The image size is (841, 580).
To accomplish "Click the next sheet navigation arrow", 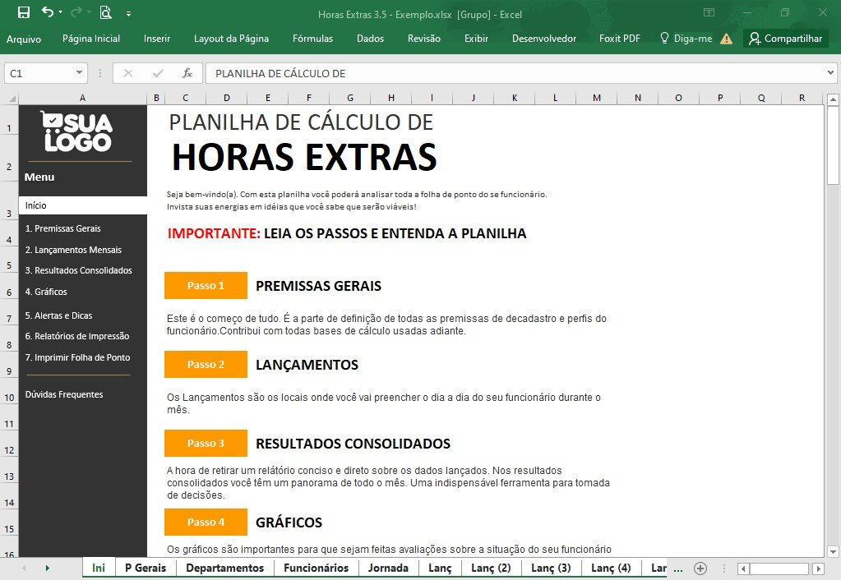I will point(47,568).
